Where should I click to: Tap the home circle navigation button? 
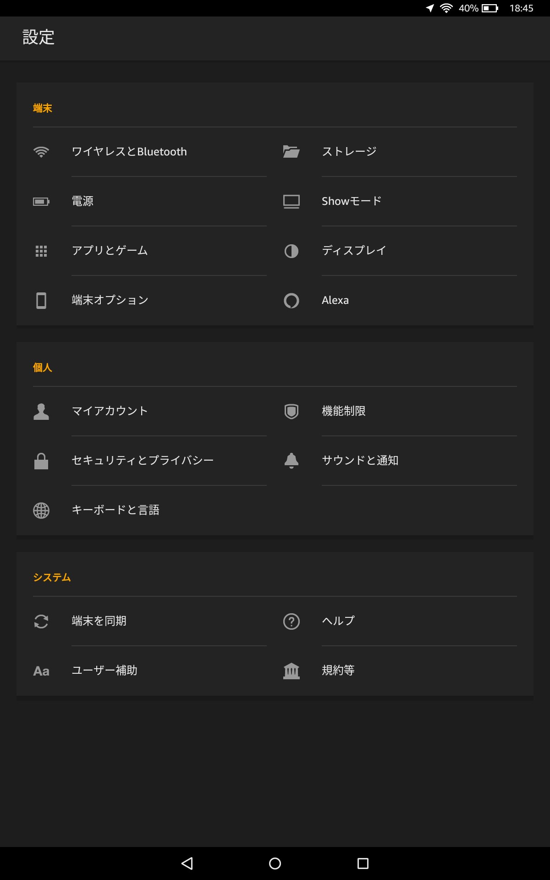coord(275,863)
